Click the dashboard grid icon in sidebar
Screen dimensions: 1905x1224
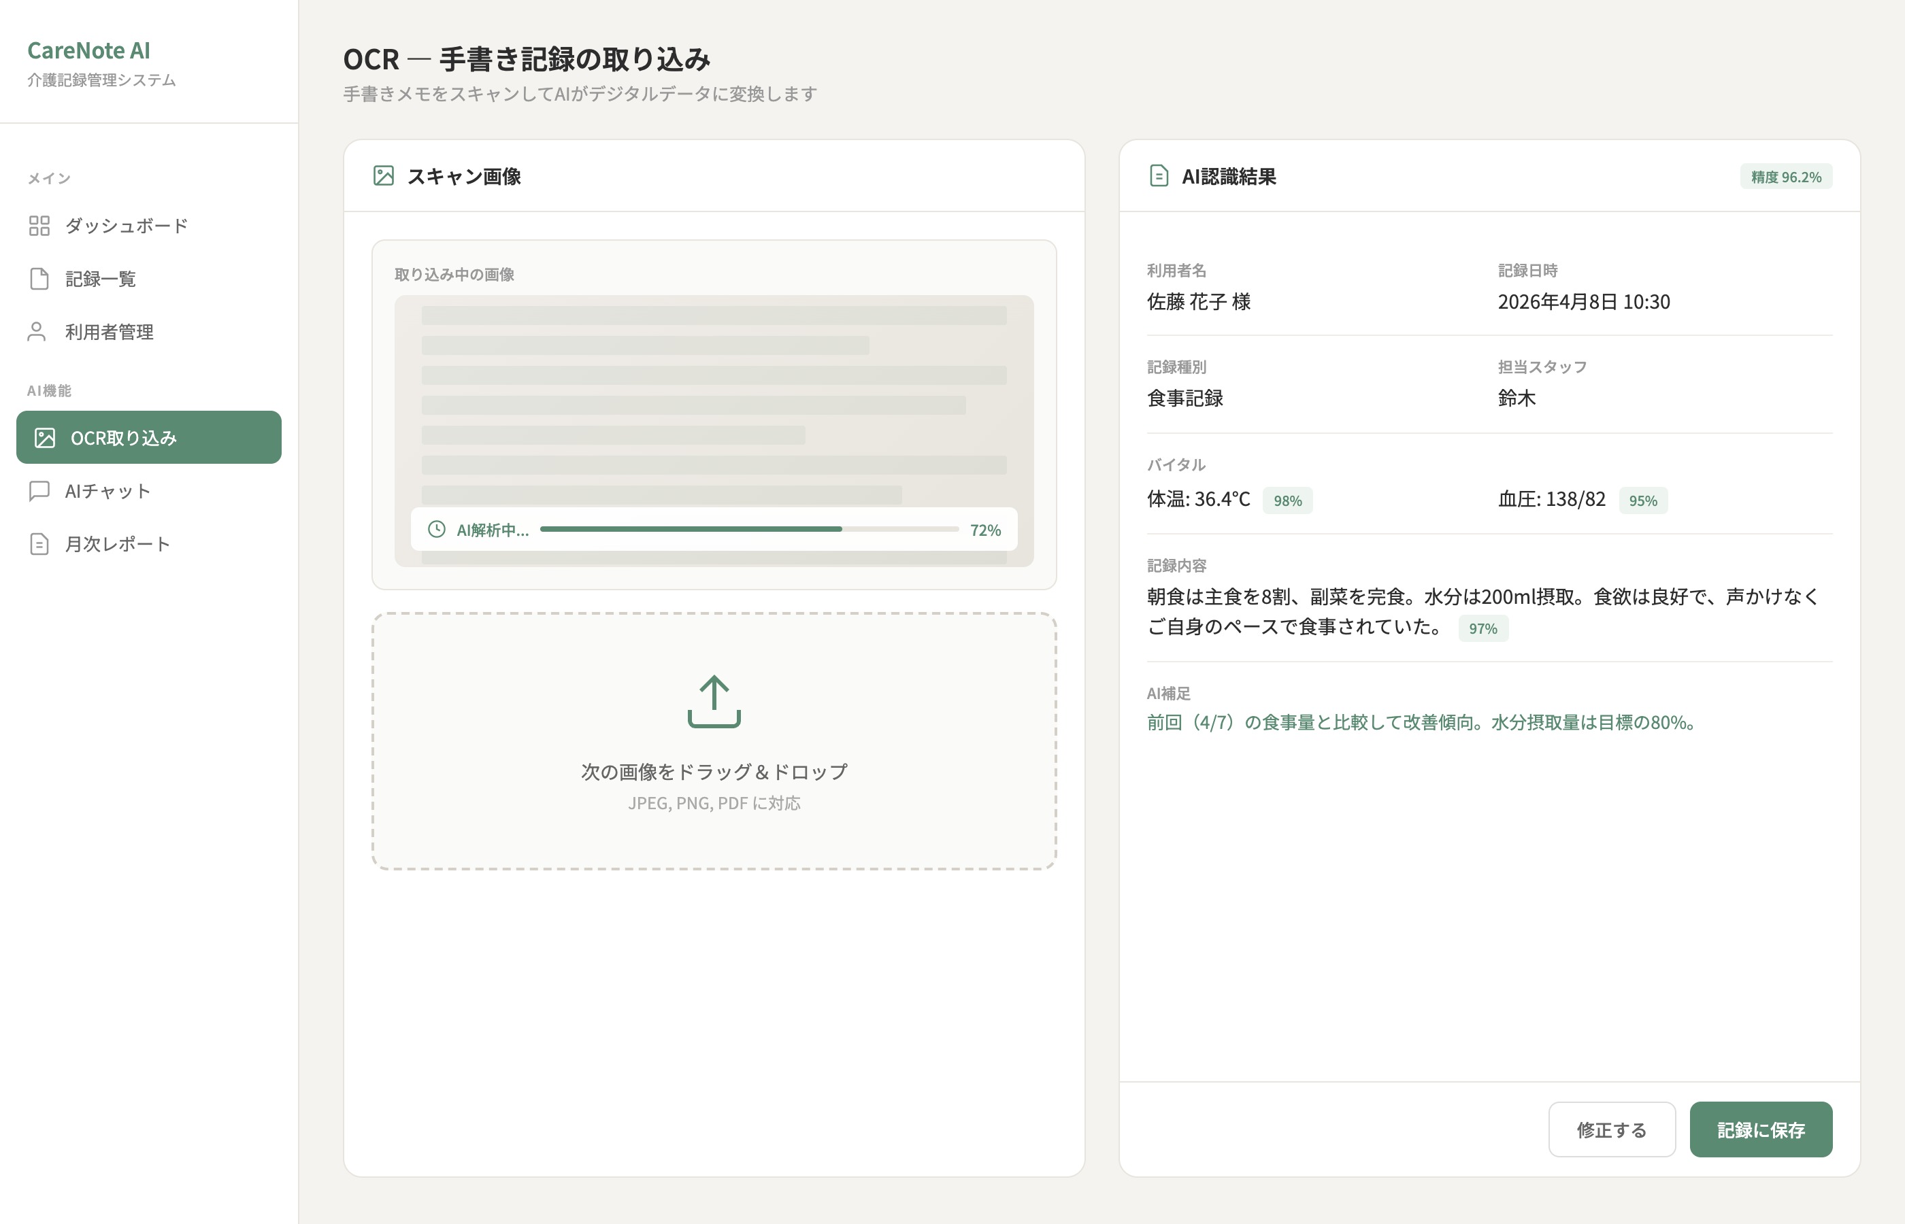[39, 226]
